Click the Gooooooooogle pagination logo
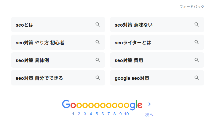This screenshot has width=214, height=123. click(102, 105)
